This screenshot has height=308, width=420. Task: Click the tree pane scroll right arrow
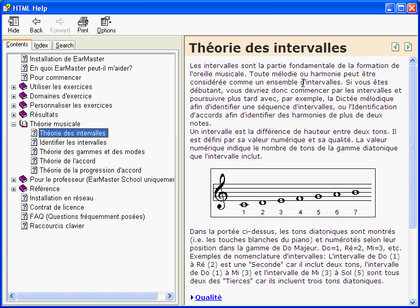(x=169, y=296)
